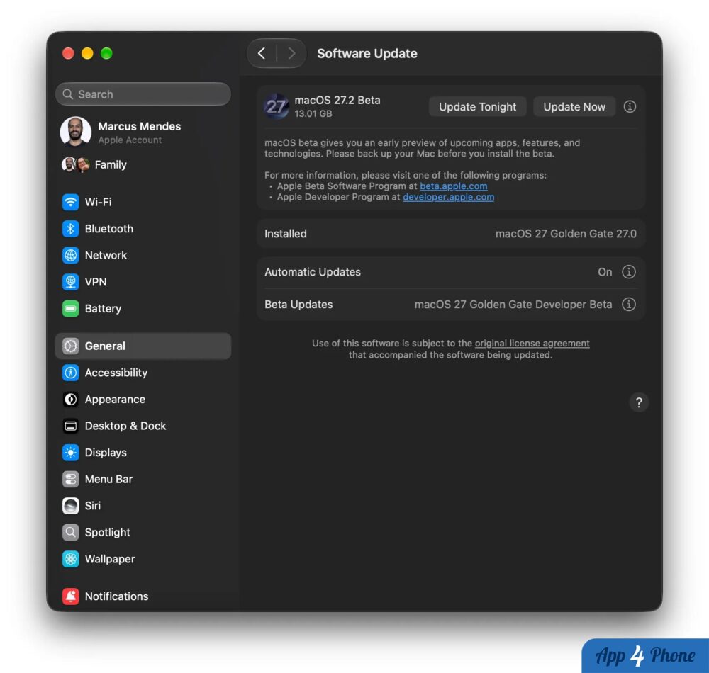This screenshot has height=673, width=709.
Task: Select Desktop & Dock label in the sidebar
Action: click(x=125, y=426)
